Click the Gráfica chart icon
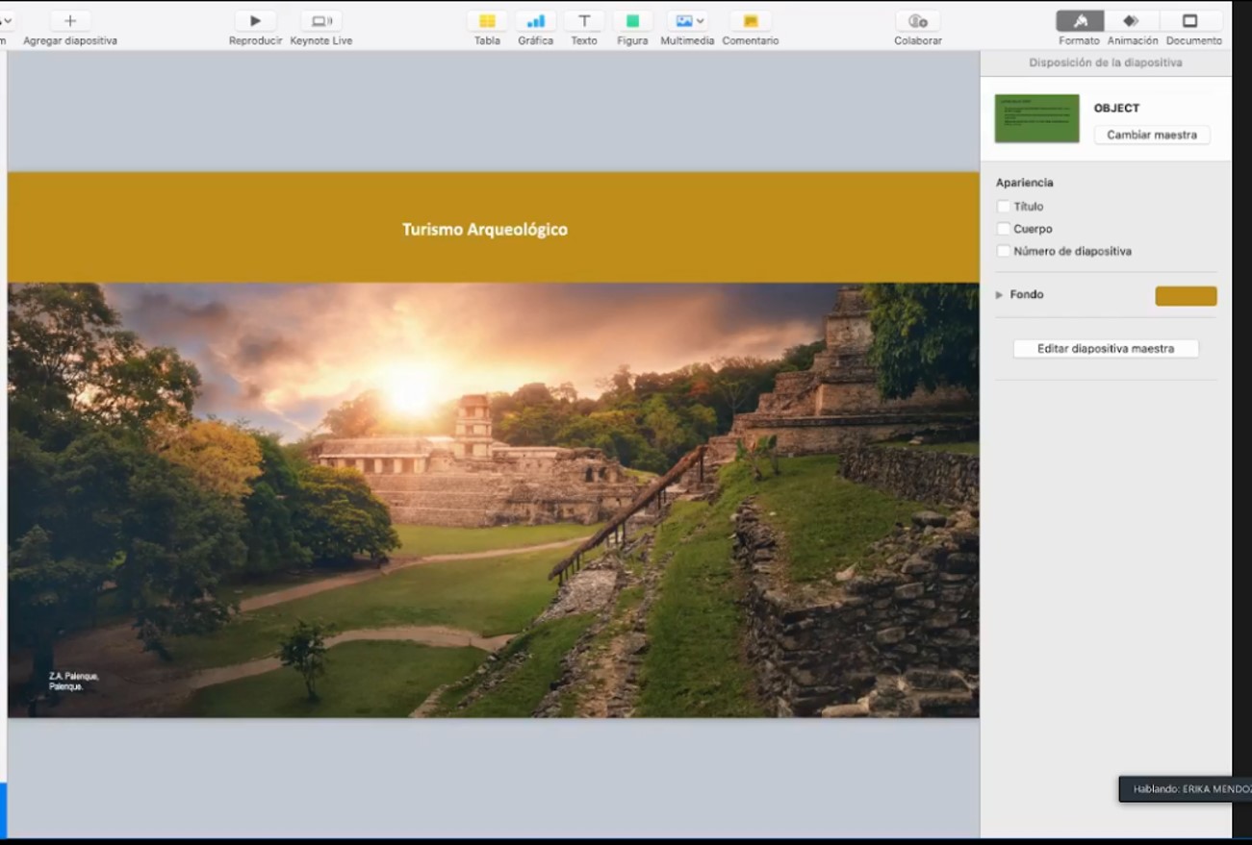This screenshot has height=845, width=1252. click(535, 21)
